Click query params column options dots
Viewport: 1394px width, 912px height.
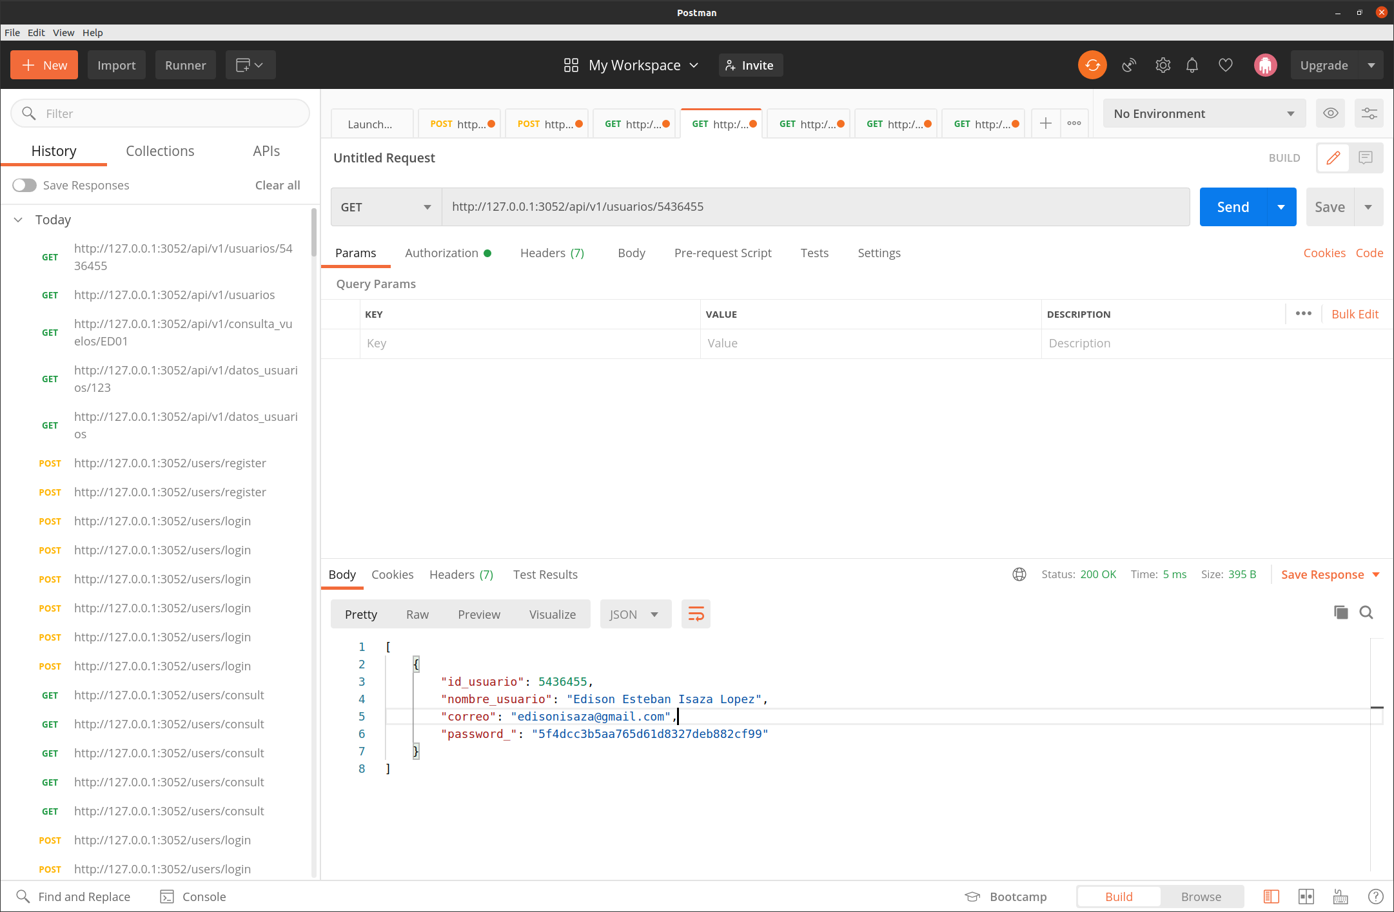pos(1303,314)
